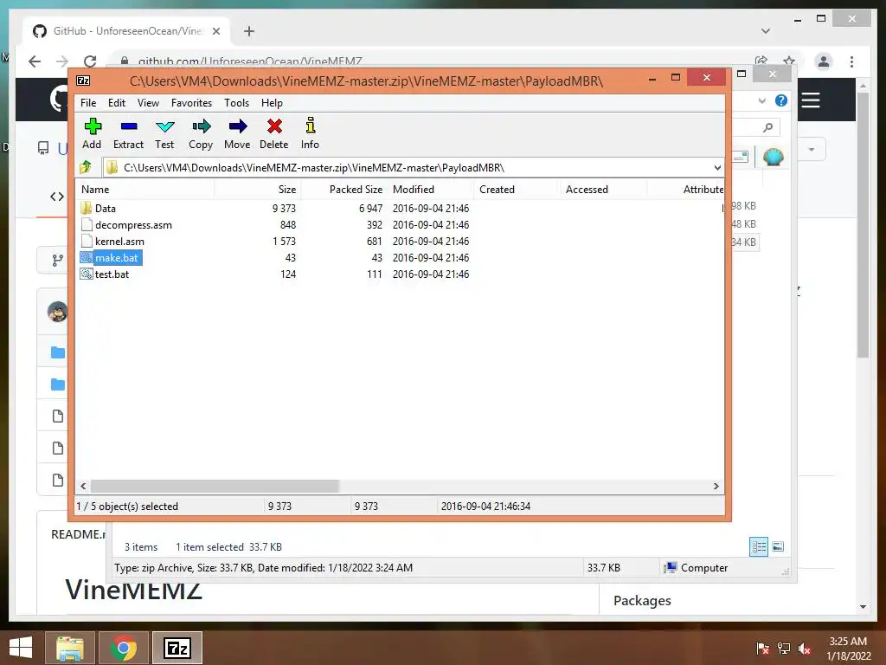This screenshot has height=665, width=886.
Task: Open the Help menu
Action: click(x=272, y=103)
